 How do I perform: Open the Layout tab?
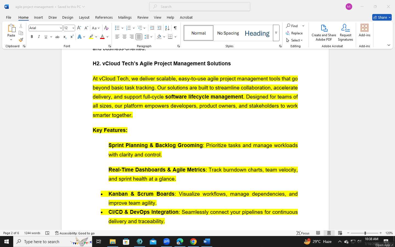pos(84,17)
